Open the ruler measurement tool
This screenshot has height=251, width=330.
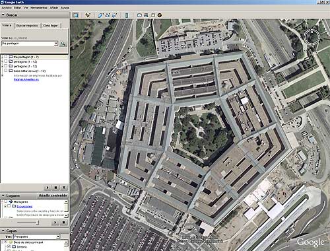(127, 15)
